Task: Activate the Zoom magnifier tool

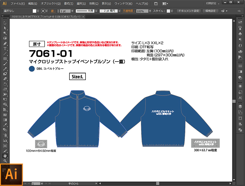Action: [5, 161]
